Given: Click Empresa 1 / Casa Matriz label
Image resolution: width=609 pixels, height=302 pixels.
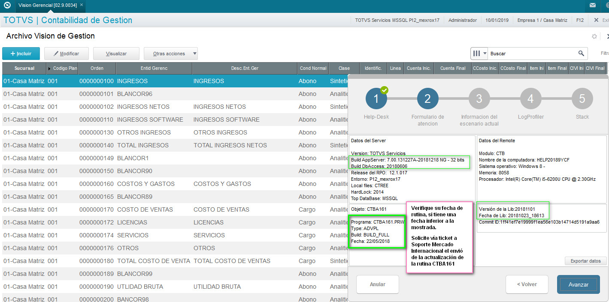Looking at the screenshot, I should tap(542, 20).
